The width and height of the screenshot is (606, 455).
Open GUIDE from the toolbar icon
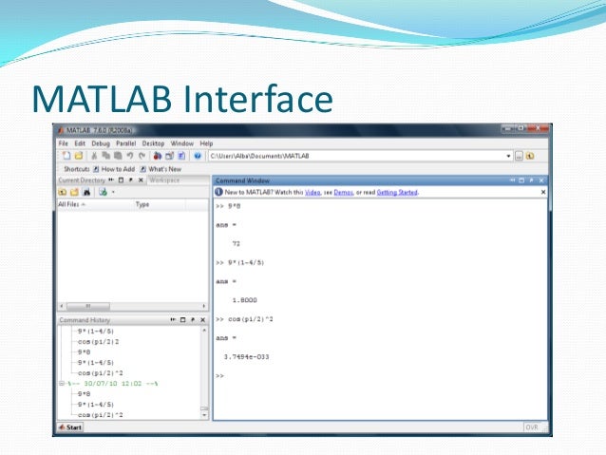pos(169,156)
